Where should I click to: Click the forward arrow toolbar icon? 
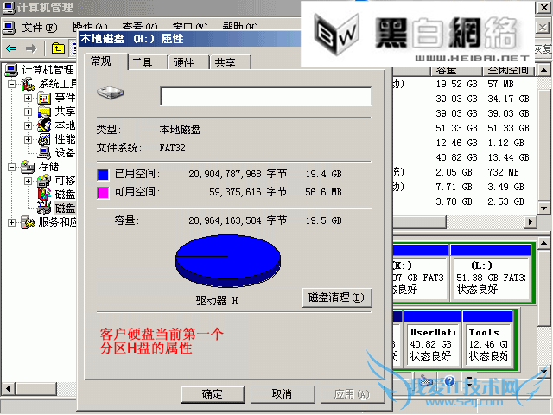tap(31, 48)
